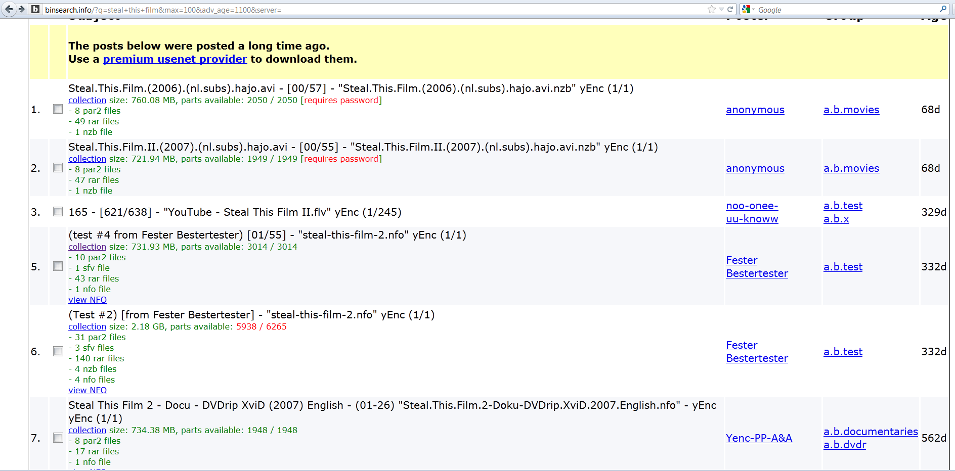Click red "5938 / 6265" parts available text

coord(262,326)
